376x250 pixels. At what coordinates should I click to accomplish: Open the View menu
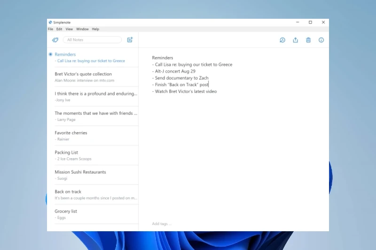pyautogui.click(x=69, y=29)
